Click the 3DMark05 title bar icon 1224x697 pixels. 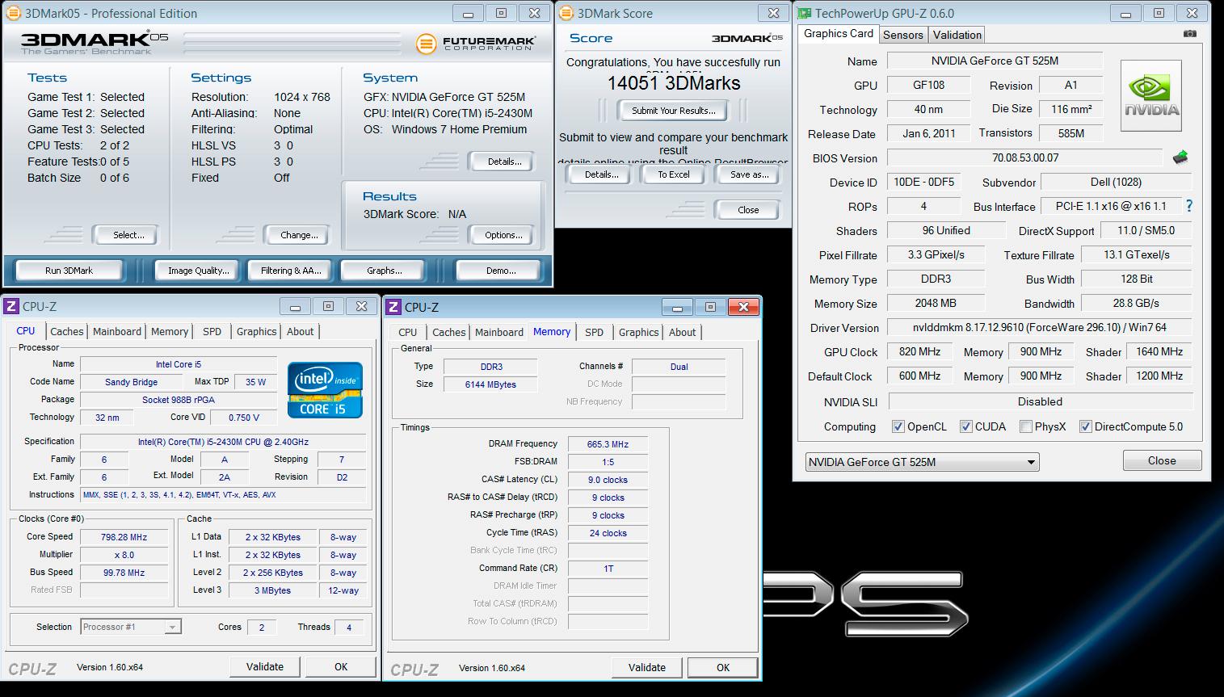coord(13,13)
